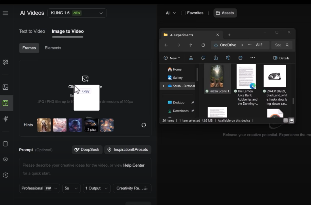Toggle the Favorites checkbox
311x205 pixels.
click(183, 13)
